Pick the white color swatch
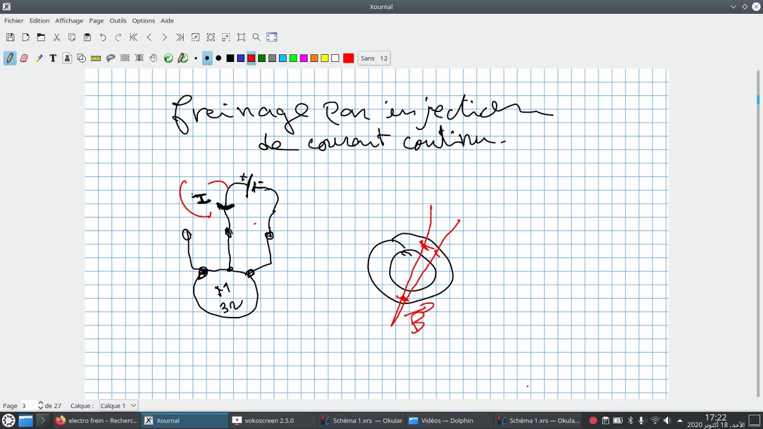 tap(335, 58)
